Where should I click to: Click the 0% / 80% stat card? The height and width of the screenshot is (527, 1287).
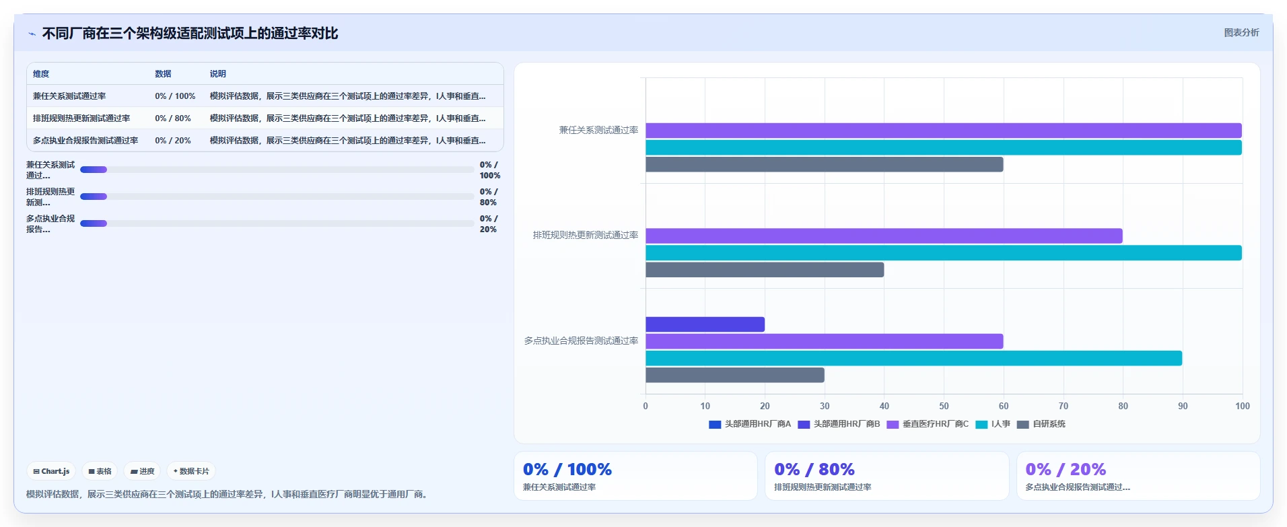tap(886, 476)
